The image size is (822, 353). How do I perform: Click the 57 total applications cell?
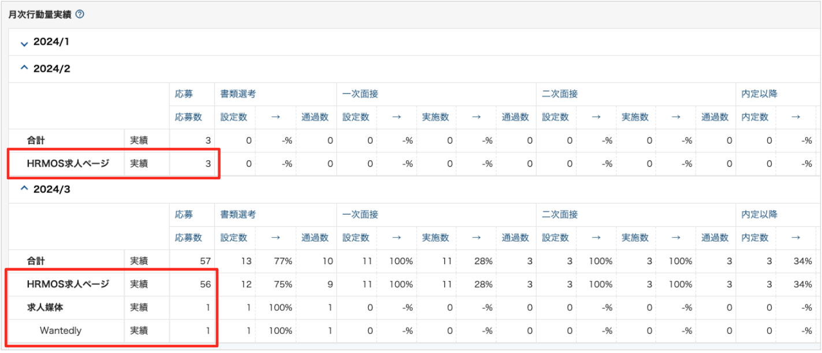click(205, 261)
